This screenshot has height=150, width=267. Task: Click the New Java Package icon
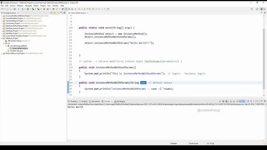click(44, 9)
